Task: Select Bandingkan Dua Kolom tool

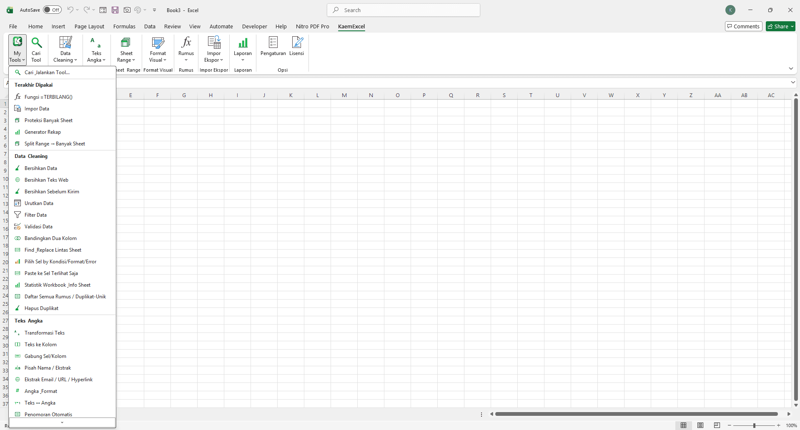Action: (62, 238)
